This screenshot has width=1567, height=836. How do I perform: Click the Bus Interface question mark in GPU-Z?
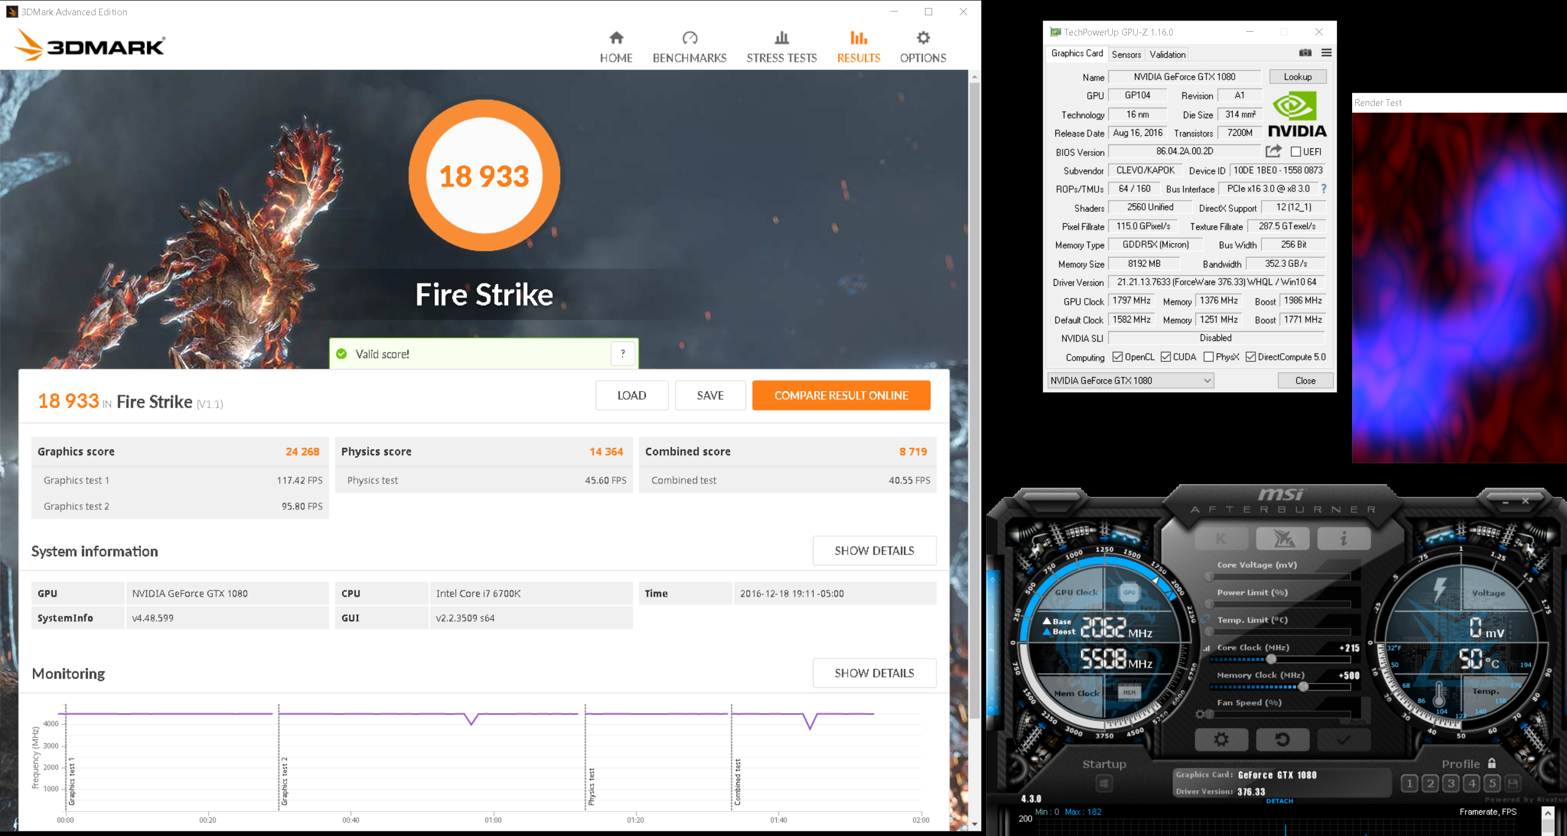[x=1324, y=188]
